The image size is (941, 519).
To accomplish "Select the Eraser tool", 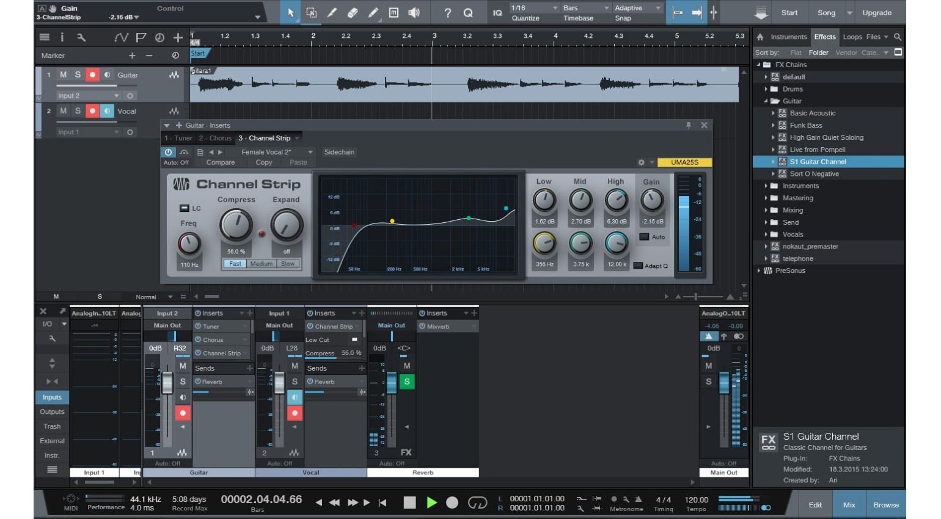I will tap(353, 13).
